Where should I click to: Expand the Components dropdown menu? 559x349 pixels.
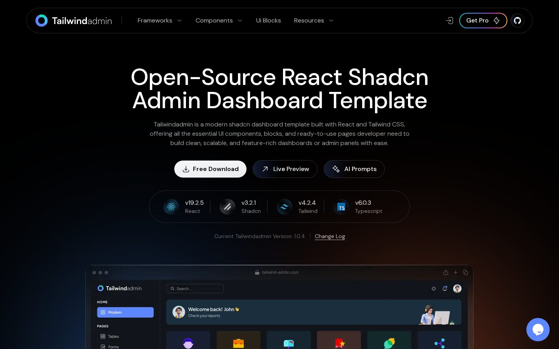pos(219,21)
